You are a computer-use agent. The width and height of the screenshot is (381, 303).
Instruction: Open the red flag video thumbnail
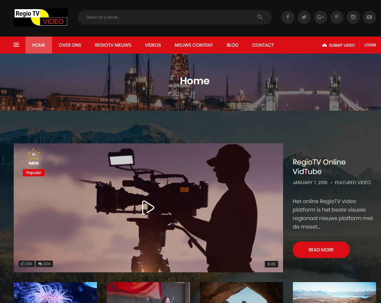[149, 293]
